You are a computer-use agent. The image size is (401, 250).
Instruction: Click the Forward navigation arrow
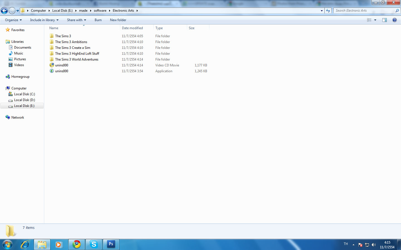click(x=12, y=11)
